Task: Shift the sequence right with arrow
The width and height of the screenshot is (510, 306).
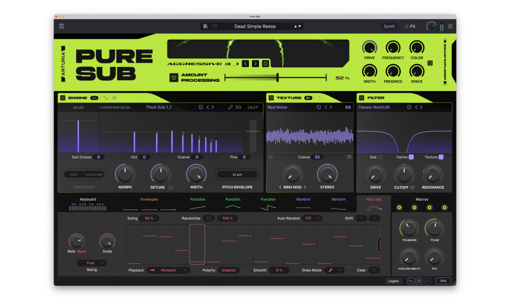Action: 374,218
